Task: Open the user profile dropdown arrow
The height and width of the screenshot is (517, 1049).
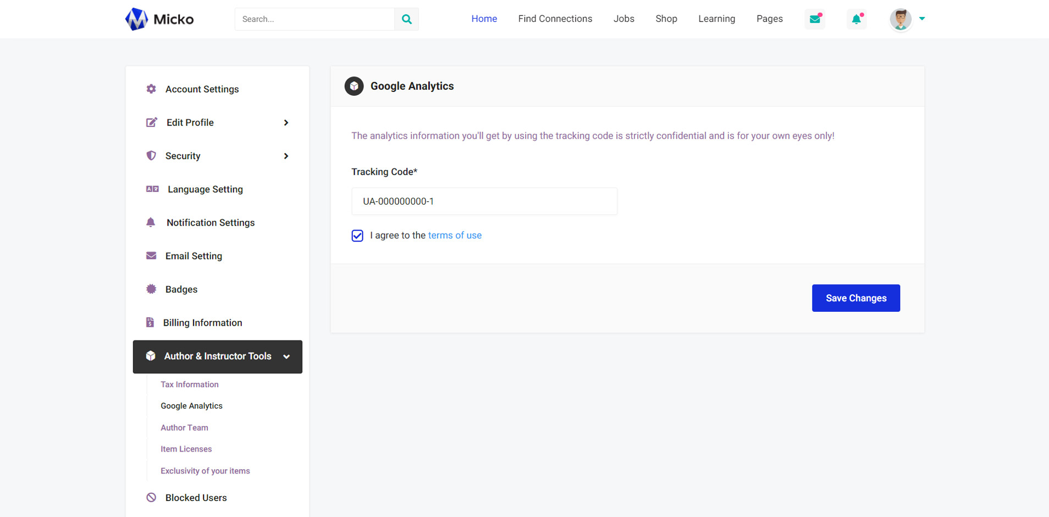Action: [x=922, y=19]
